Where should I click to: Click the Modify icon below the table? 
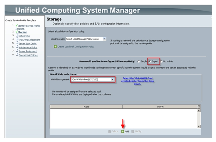(133, 132)
